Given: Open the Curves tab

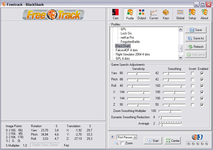Looking at the screenshot, I should point(154,14).
